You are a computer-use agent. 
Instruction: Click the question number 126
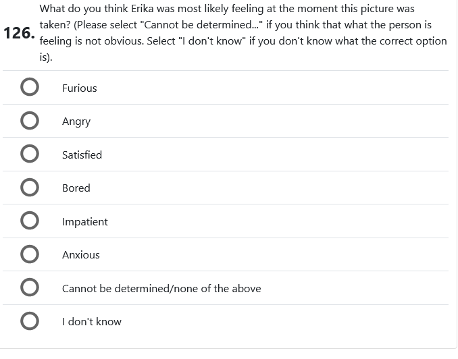[x=18, y=33]
